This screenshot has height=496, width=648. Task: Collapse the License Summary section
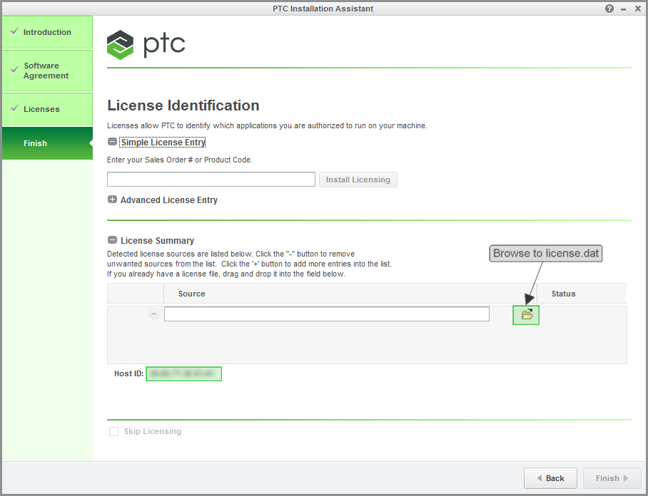click(x=112, y=240)
